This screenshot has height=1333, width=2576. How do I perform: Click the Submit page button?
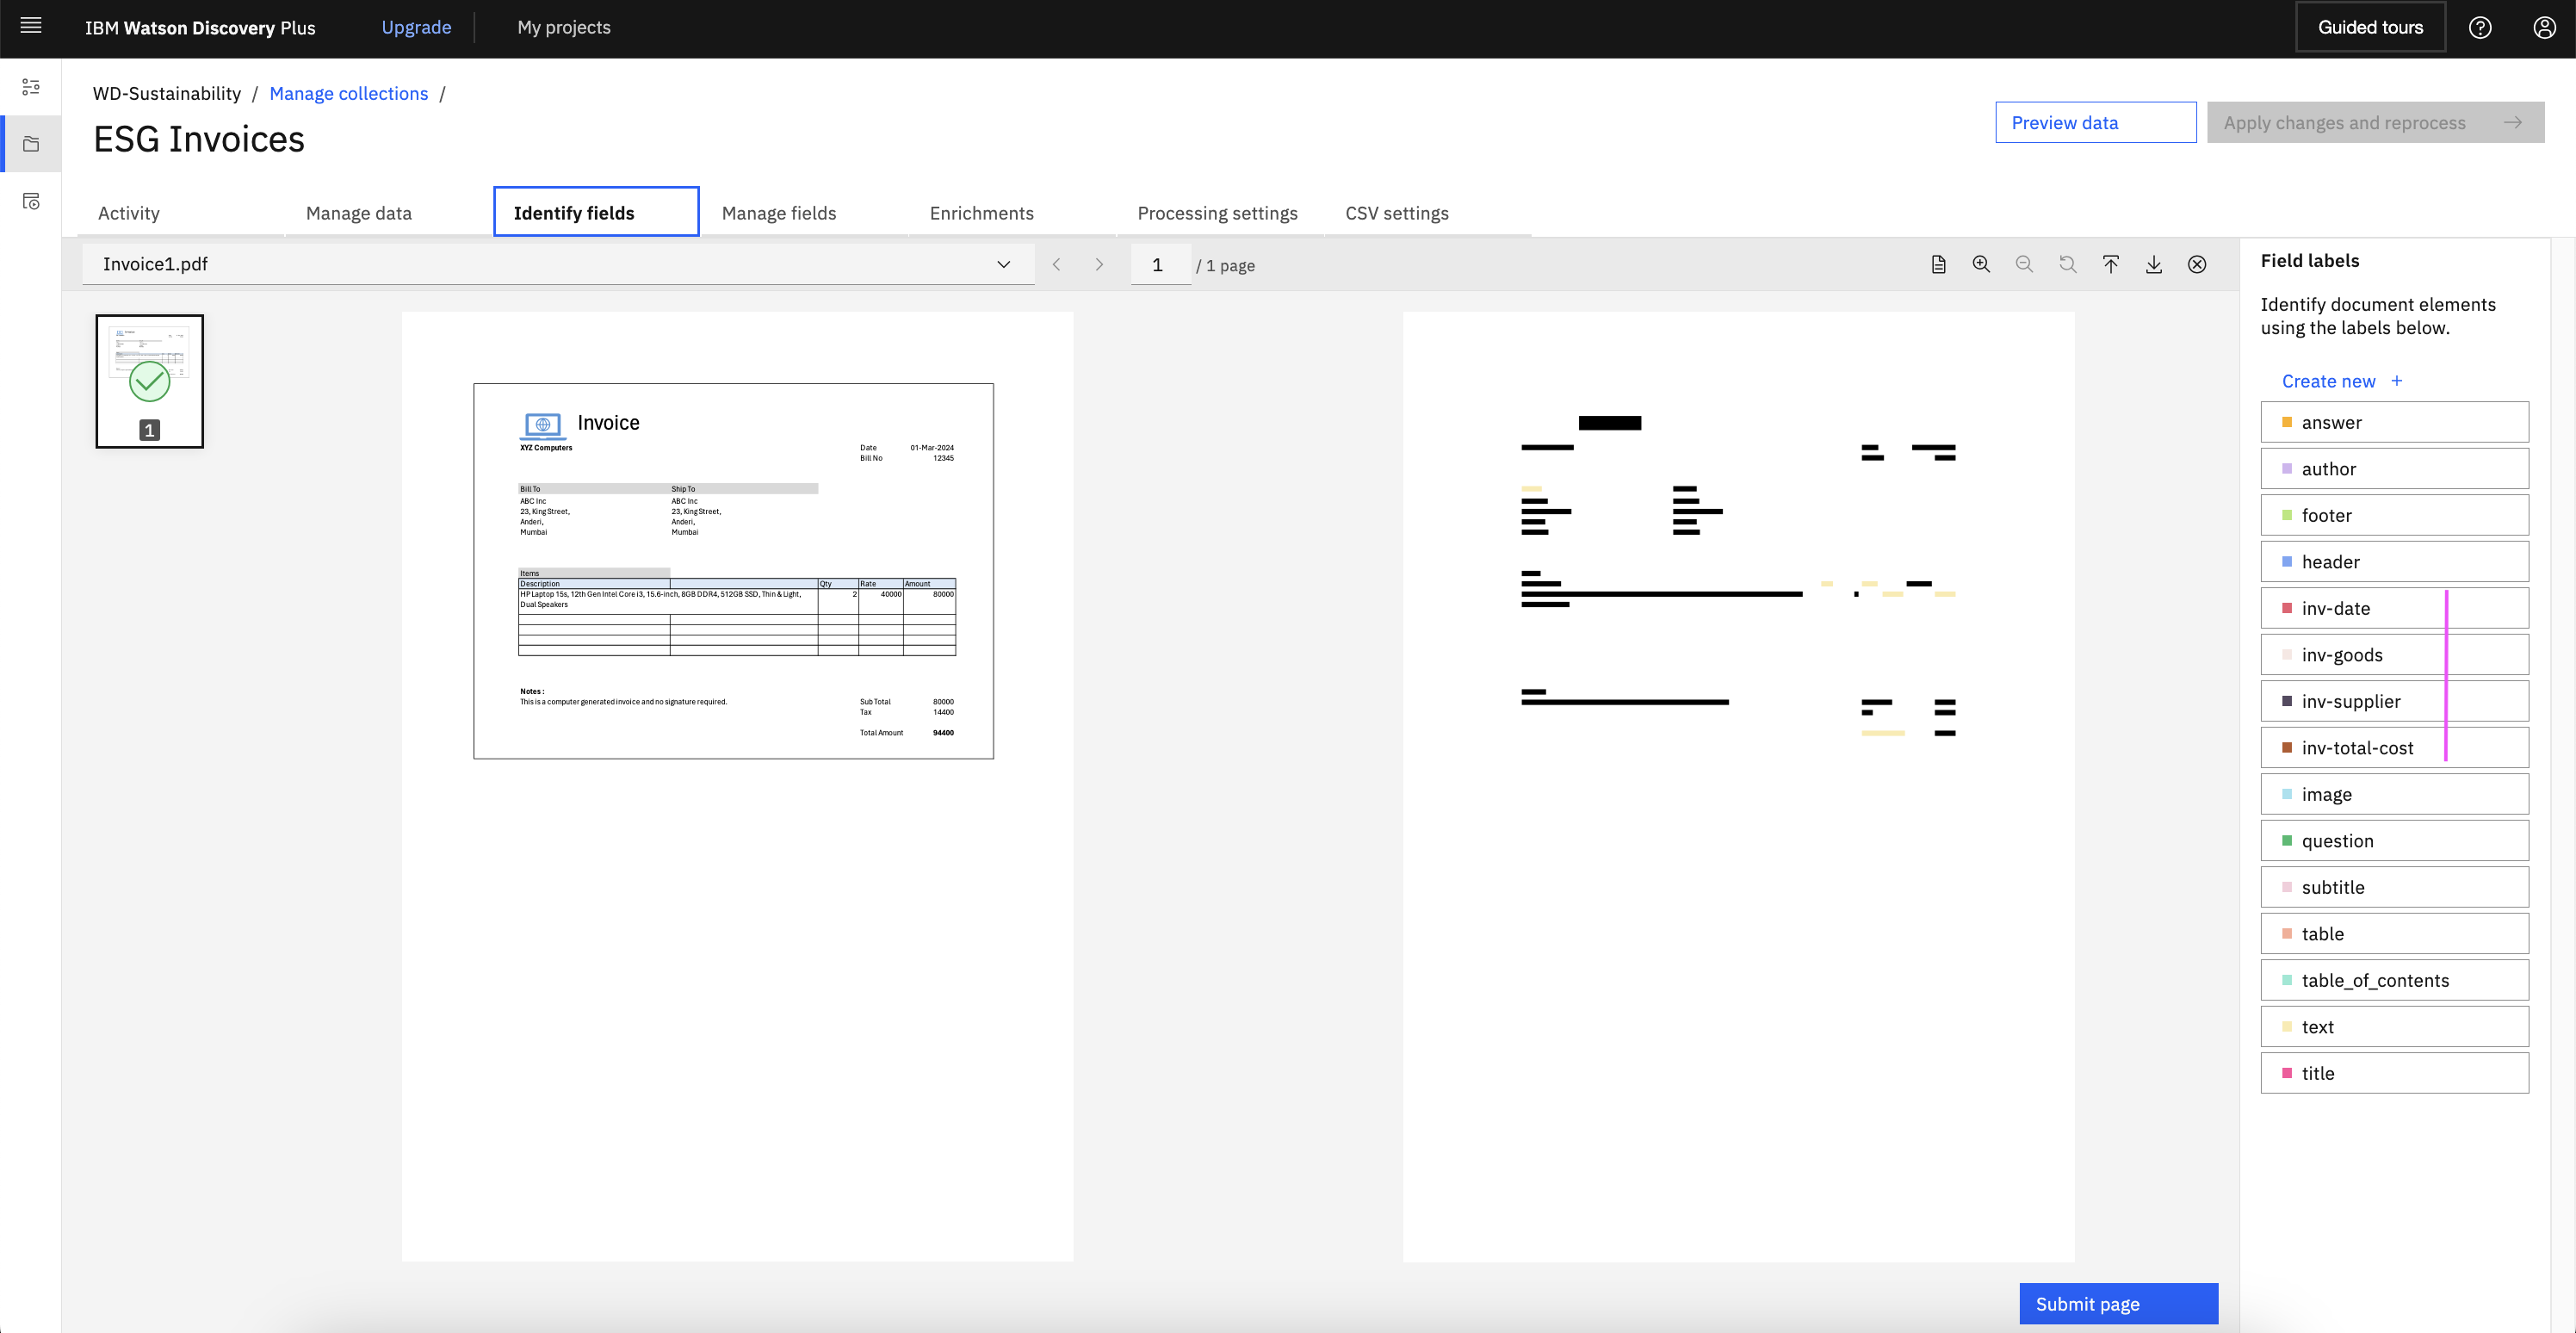2118,1303
